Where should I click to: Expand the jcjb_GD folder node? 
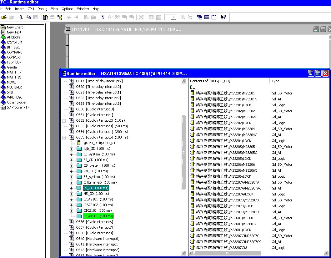tap(71, 149)
